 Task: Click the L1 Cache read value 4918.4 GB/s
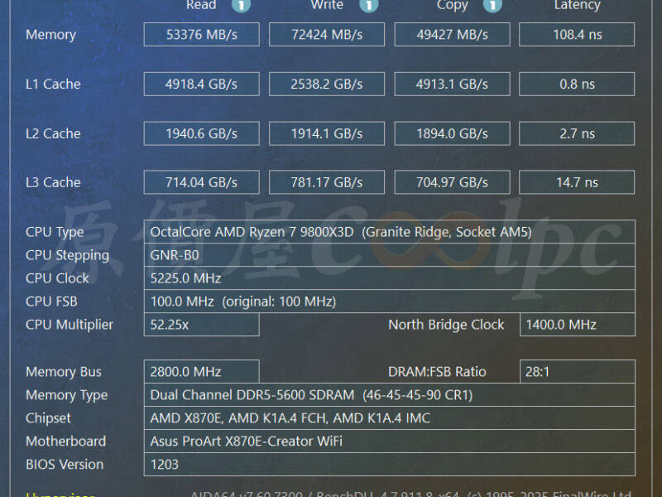(x=201, y=84)
